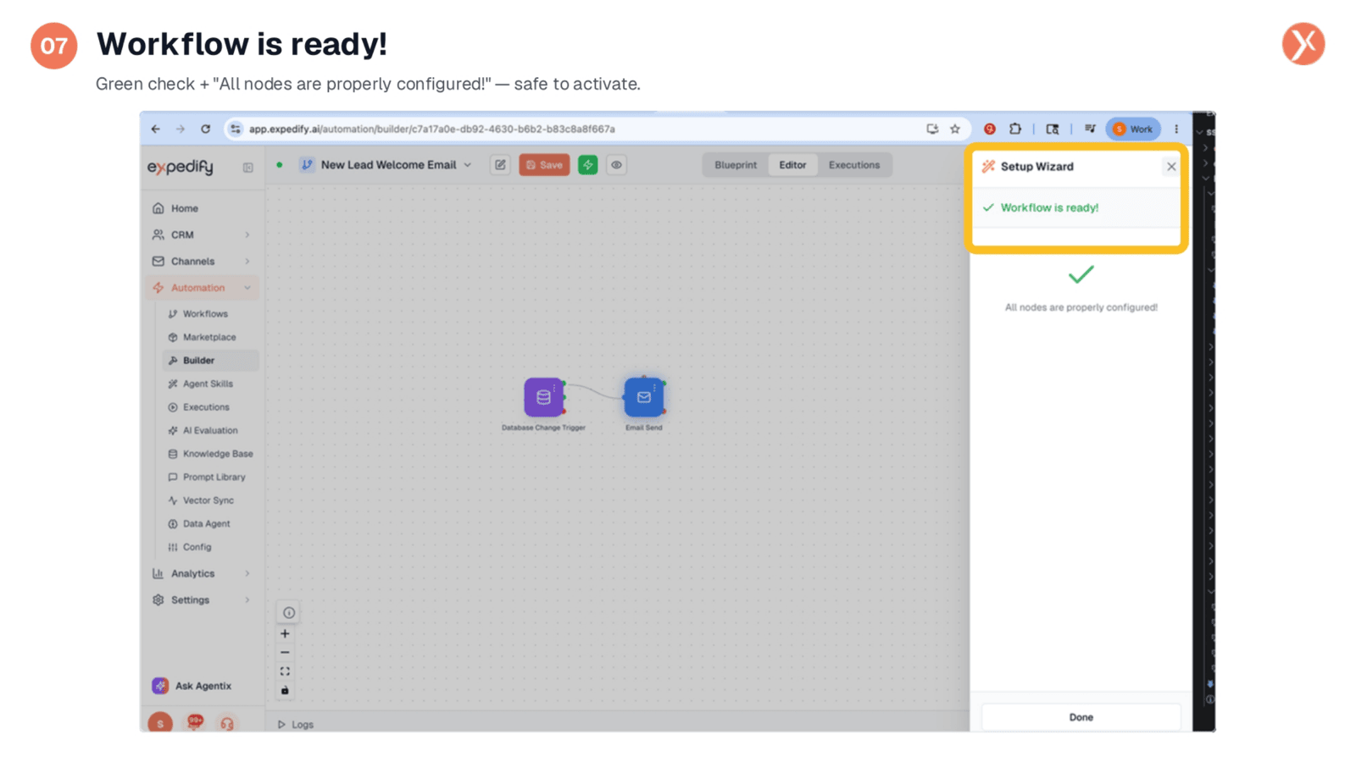Click the Setup Wizard wand icon
The height and width of the screenshot is (762, 1356).
[x=988, y=167]
